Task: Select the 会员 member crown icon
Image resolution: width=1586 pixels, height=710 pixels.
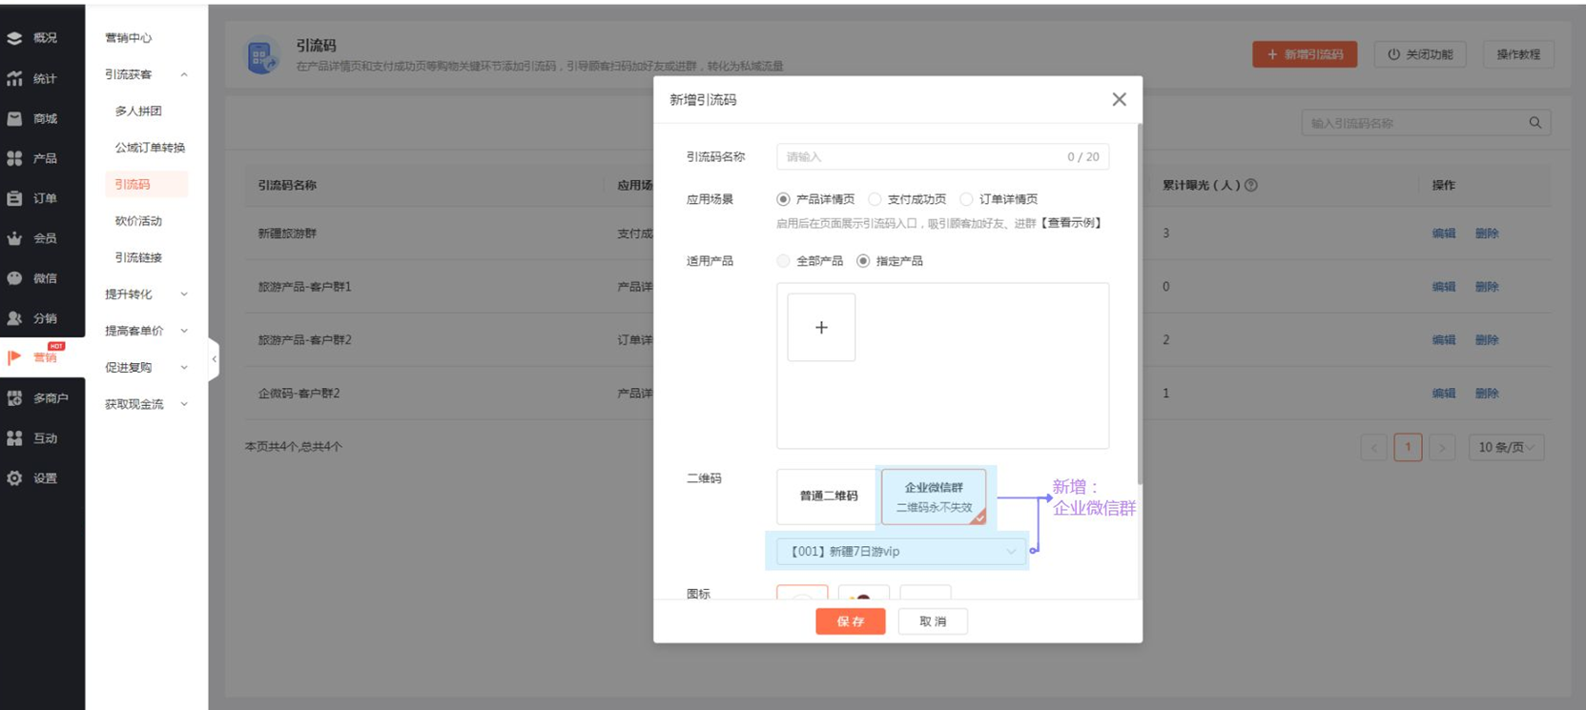Action: [x=15, y=238]
